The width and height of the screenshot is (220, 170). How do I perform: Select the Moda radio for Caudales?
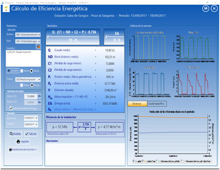tap(32, 71)
